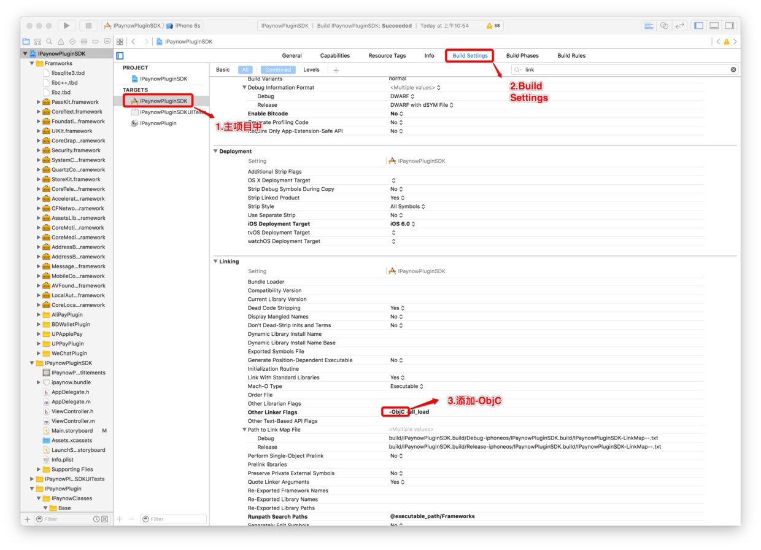Go forward in editor history
This screenshot has width=761, height=550.
tap(146, 42)
